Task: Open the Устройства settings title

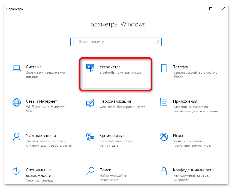Action: pos(110,67)
